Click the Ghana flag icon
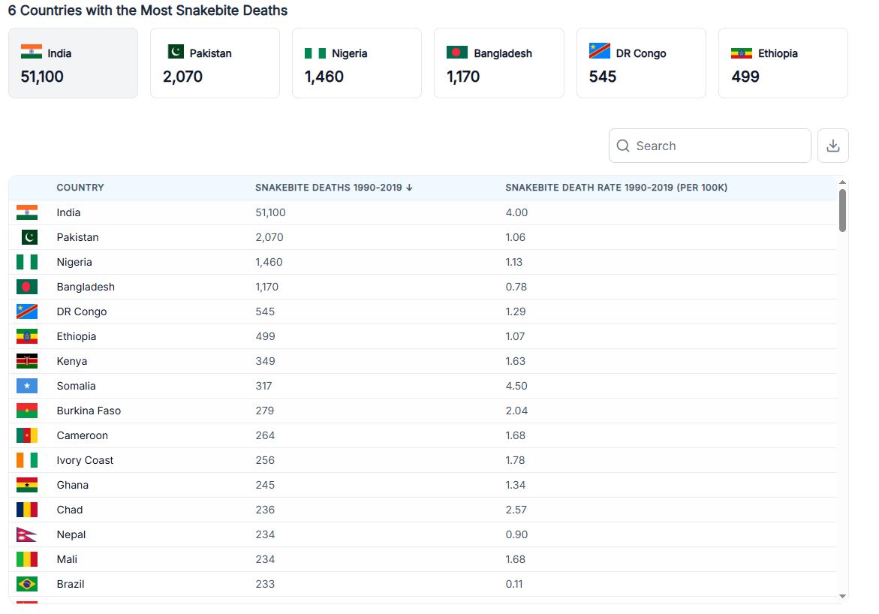Screen dimensions: 879x614 point(27,485)
